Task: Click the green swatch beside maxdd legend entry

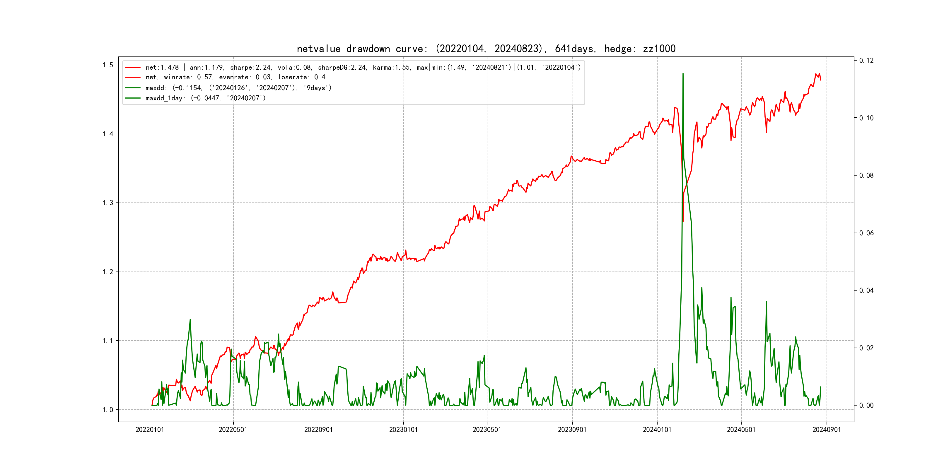Action: (x=133, y=88)
